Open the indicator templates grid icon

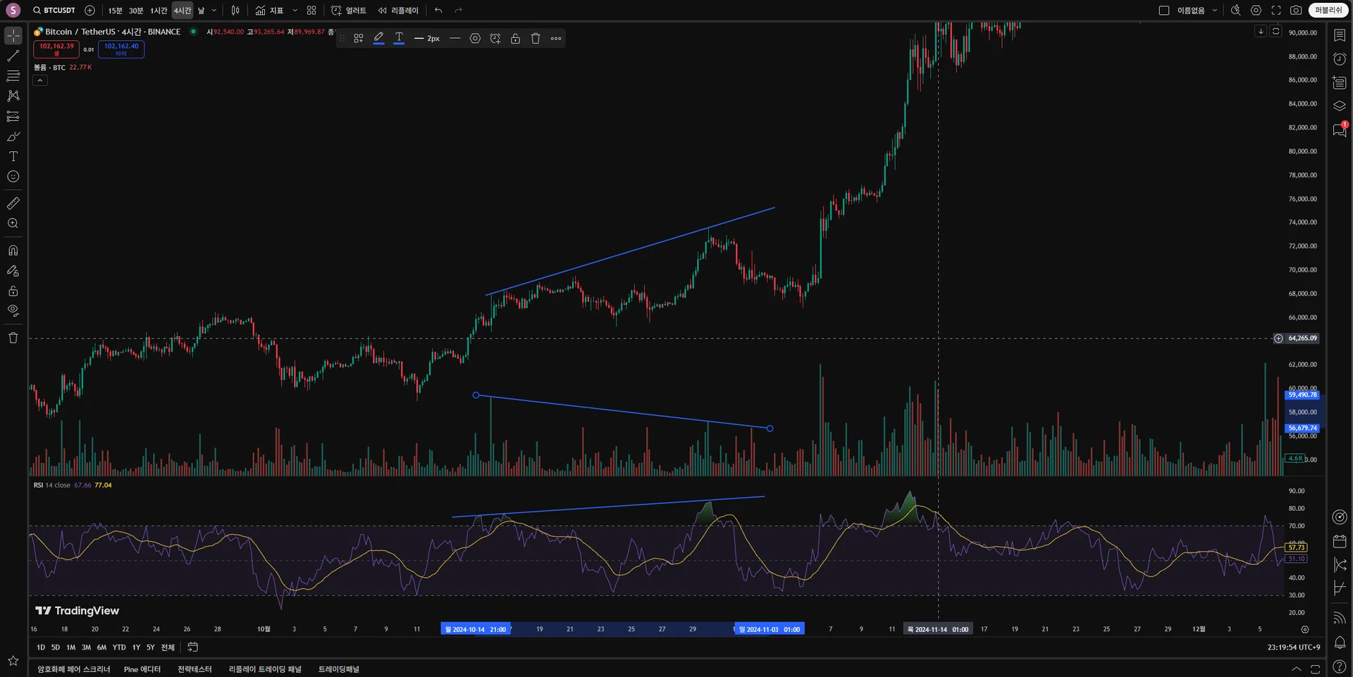pos(311,11)
